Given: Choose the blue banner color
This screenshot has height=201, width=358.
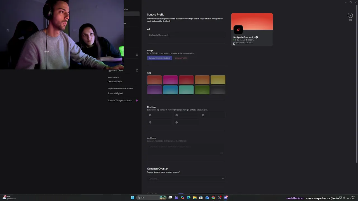Looking at the screenshot, I should pyautogui.click(x=170, y=90).
